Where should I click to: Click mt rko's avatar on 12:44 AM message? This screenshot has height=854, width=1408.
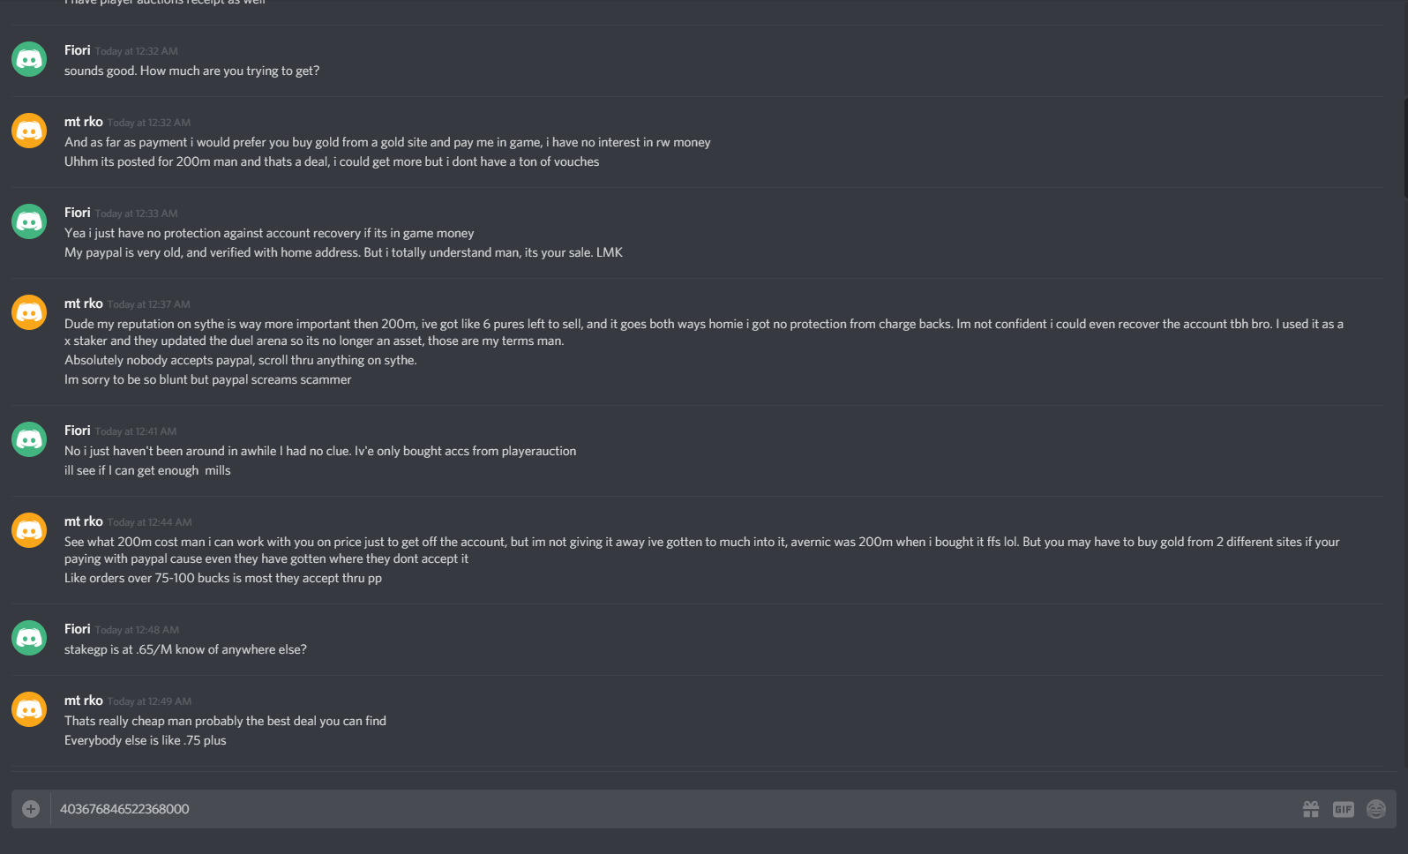coord(29,530)
